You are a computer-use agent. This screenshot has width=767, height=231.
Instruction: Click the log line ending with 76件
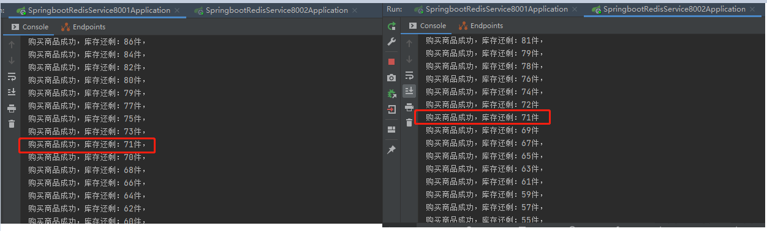pyautogui.click(x=485, y=79)
